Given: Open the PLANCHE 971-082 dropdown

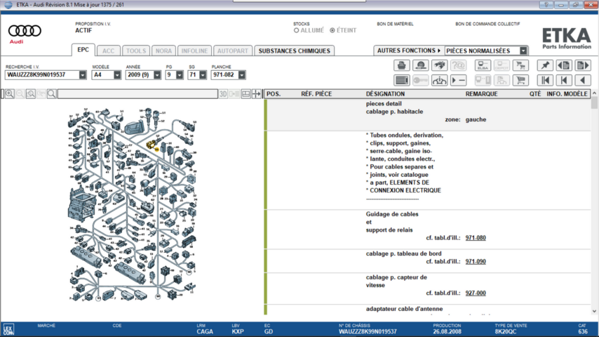Looking at the screenshot, I should [241, 75].
